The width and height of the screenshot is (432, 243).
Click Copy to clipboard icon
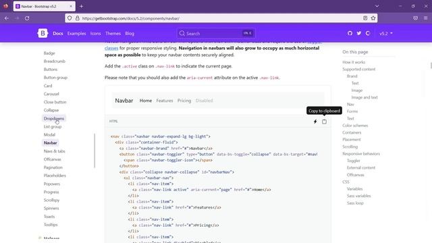[324, 122]
